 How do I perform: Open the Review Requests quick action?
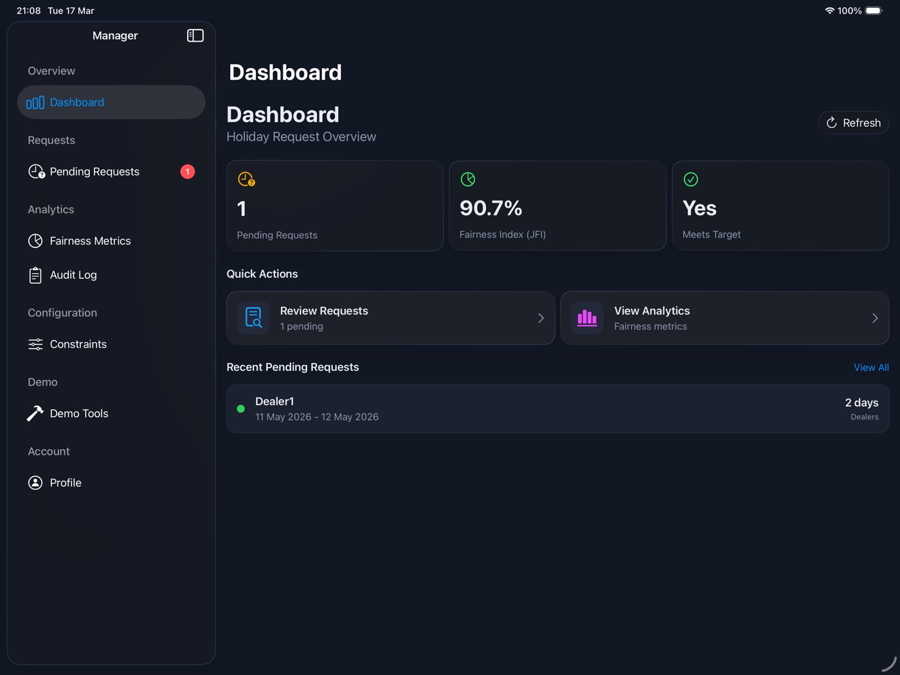[x=391, y=318]
